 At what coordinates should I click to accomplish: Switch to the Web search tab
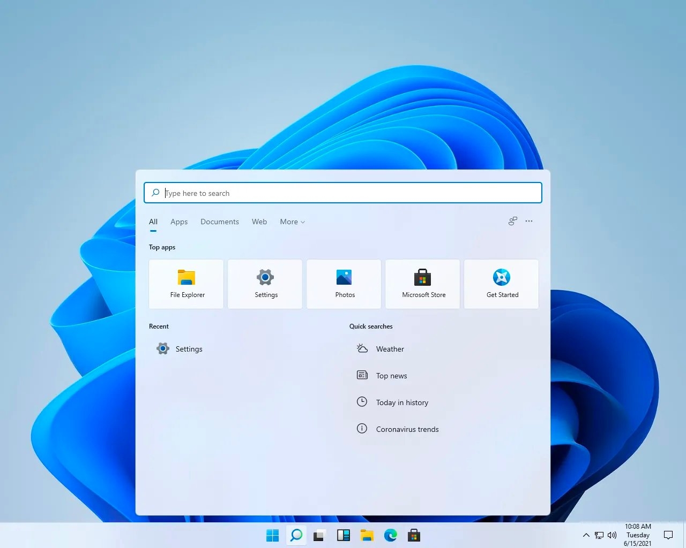click(259, 222)
